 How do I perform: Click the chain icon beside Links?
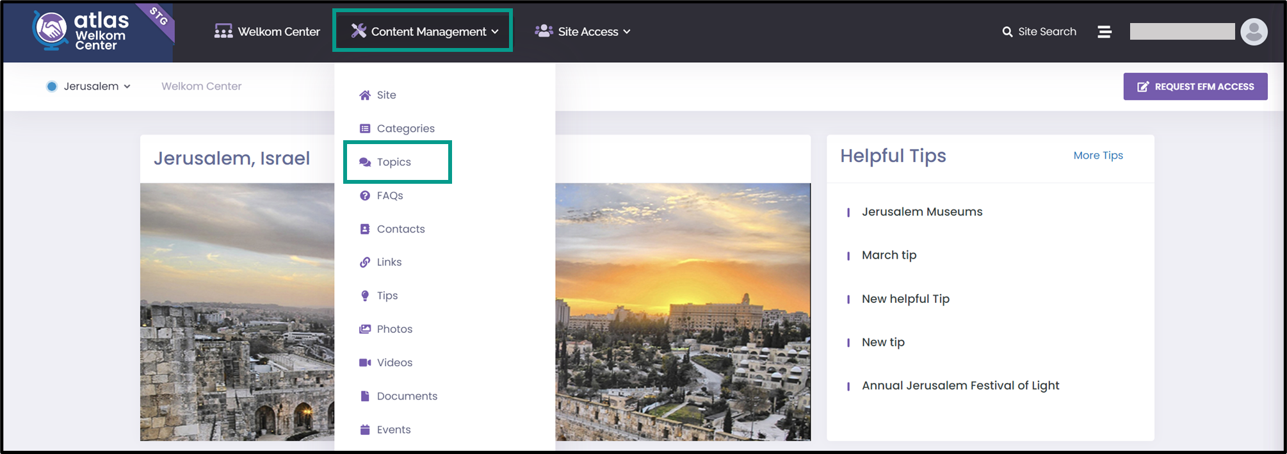[x=365, y=262]
